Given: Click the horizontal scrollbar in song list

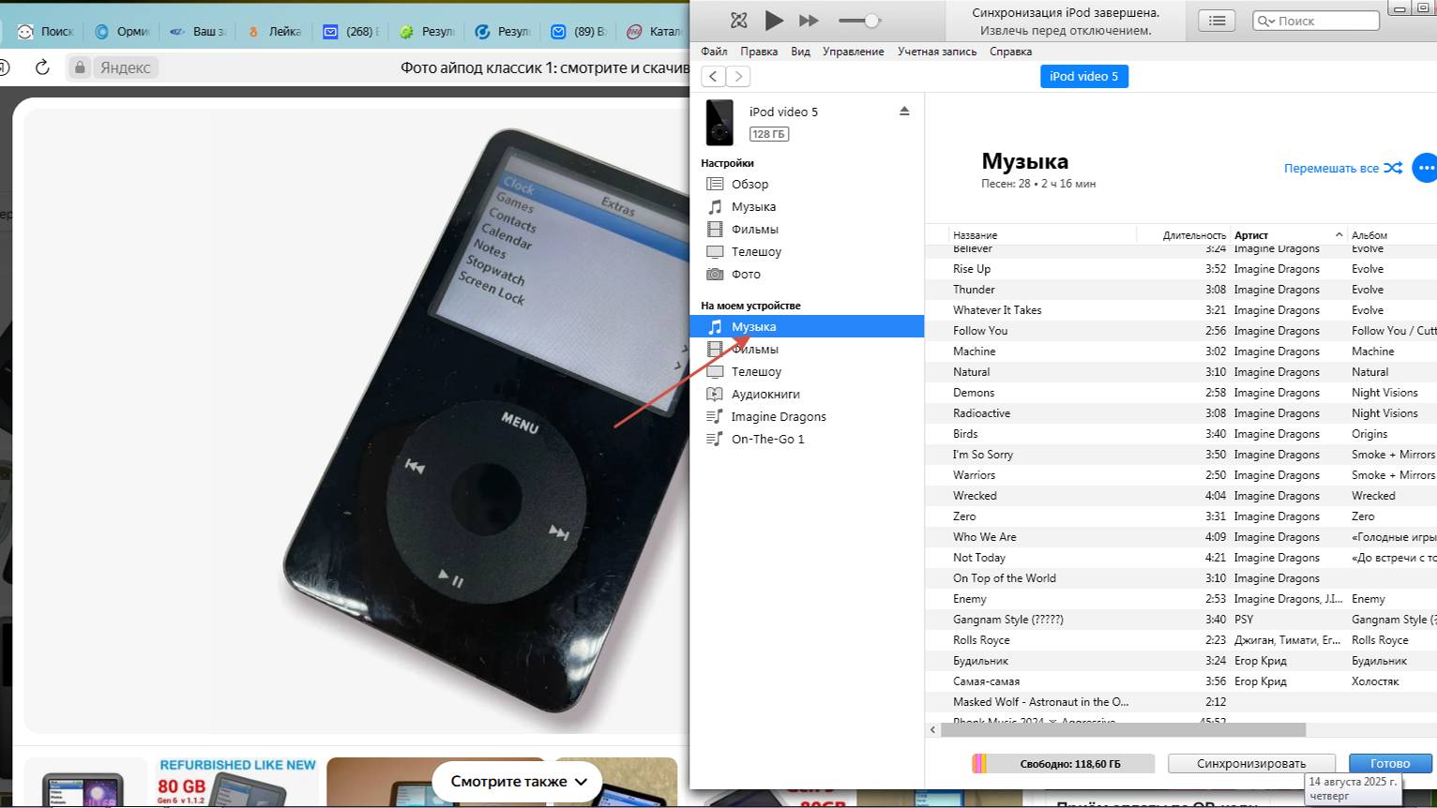Looking at the screenshot, I should click(1123, 729).
